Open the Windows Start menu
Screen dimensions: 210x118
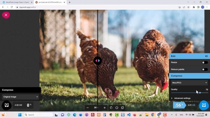coord(20,115)
